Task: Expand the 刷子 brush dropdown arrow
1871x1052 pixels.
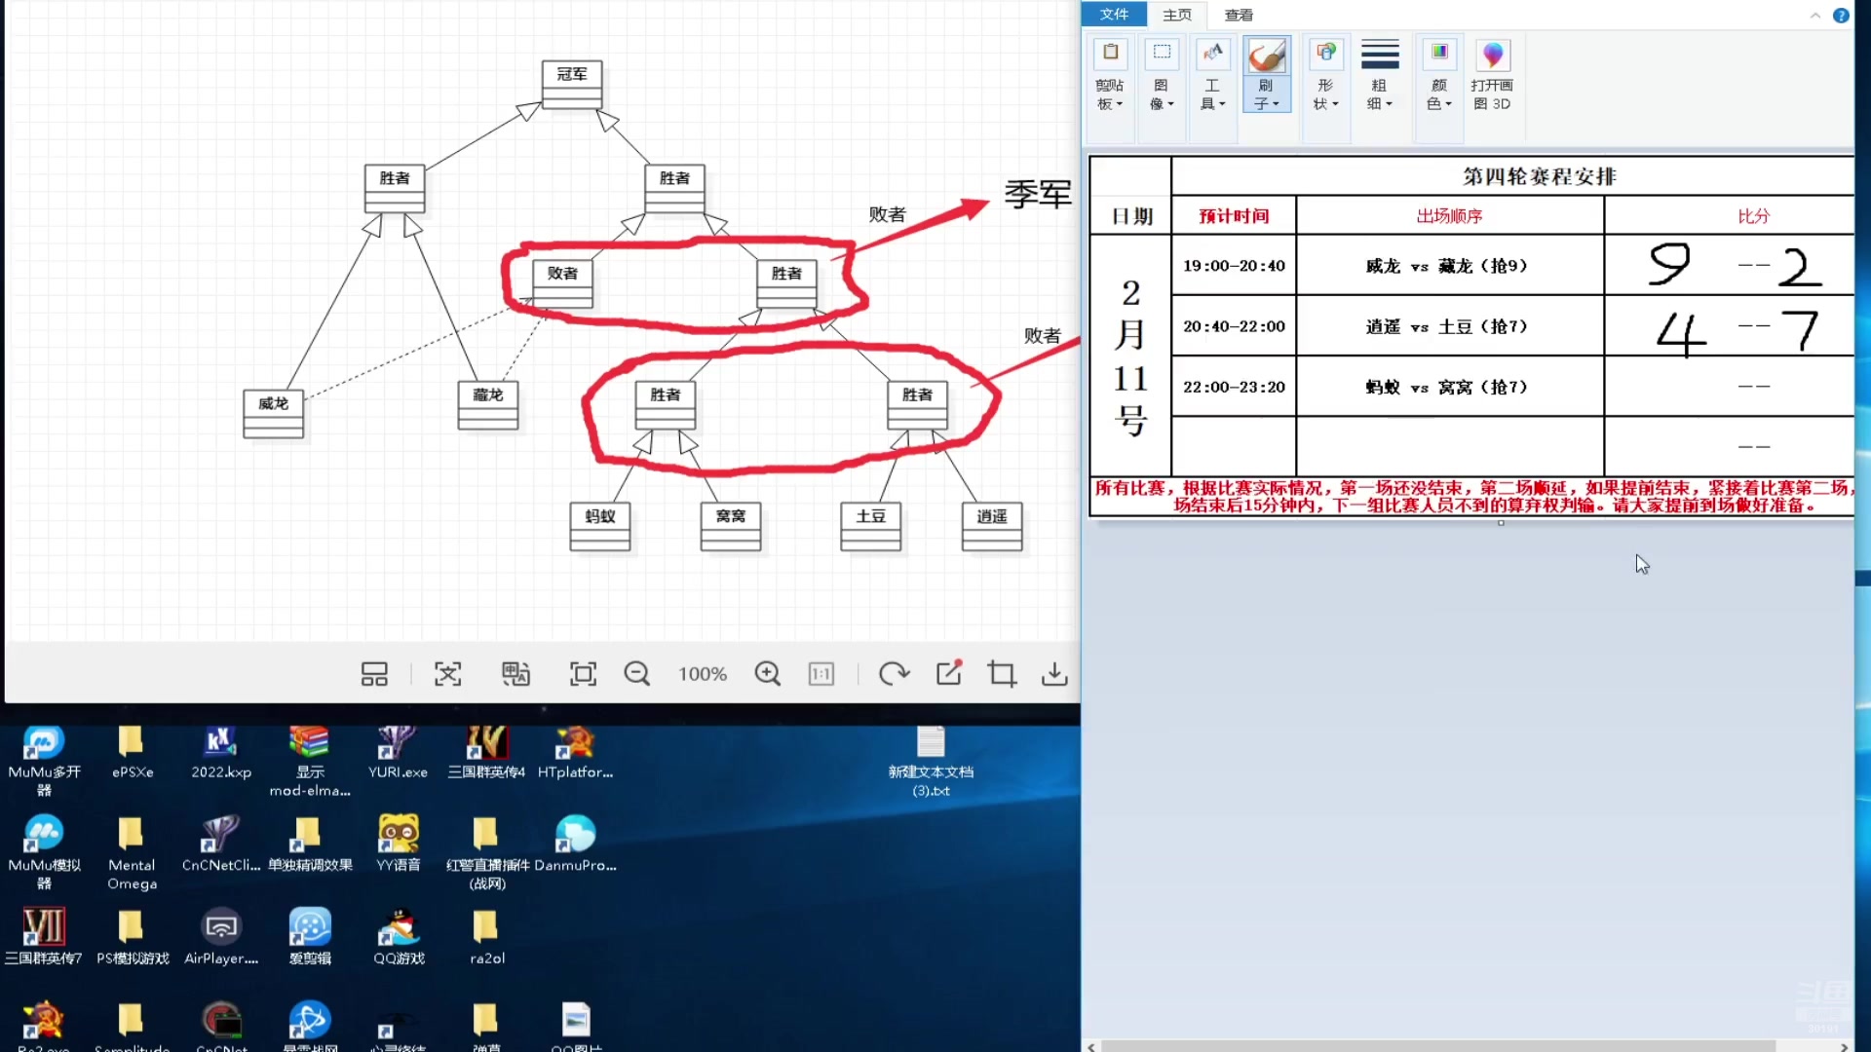Action: point(1276,104)
